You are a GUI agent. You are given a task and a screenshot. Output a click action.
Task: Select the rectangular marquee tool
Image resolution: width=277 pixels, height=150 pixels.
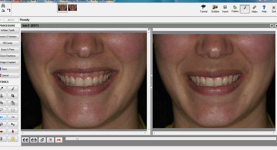click(13, 110)
